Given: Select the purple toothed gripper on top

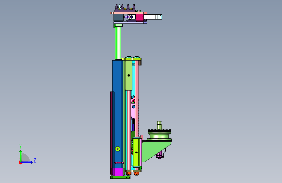Looking at the screenshot, I should pyautogui.click(x=125, y=8).
